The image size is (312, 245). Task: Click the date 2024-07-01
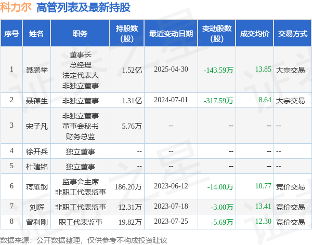(x=171, y=100)
